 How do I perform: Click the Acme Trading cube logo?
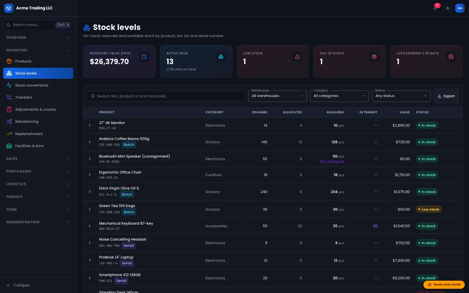click(9, 8)
